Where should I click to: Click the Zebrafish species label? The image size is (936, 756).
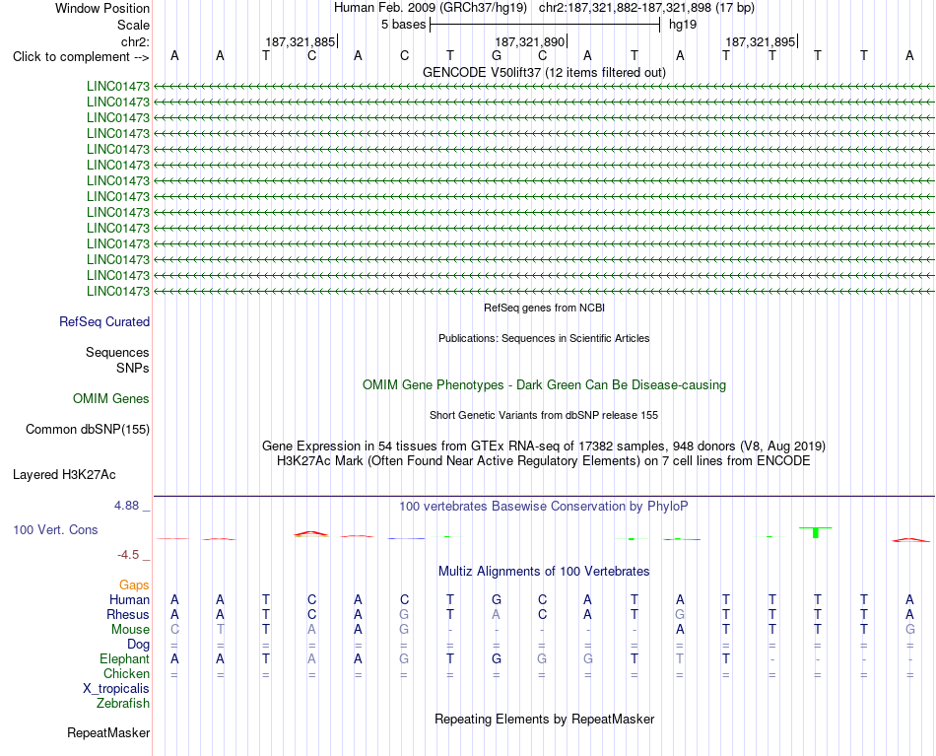click(123, 704)
